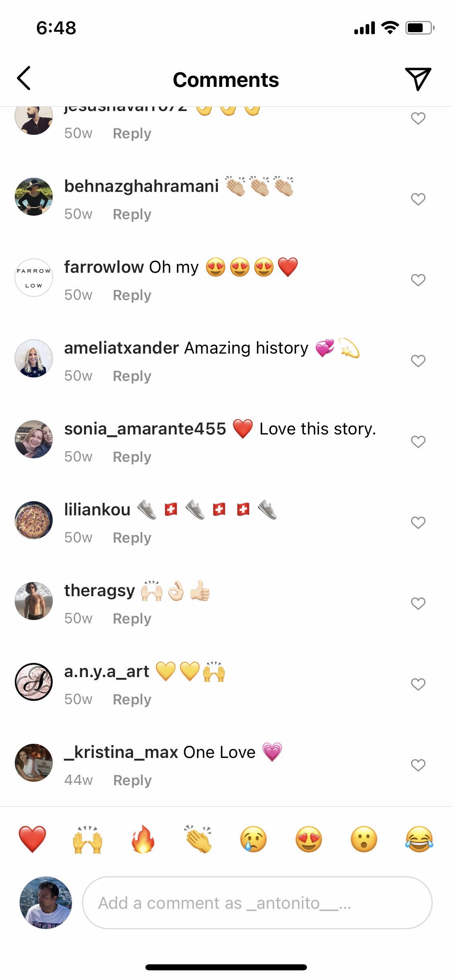
Task: Like the behnazghahramani comment
Action: (418, 199)
